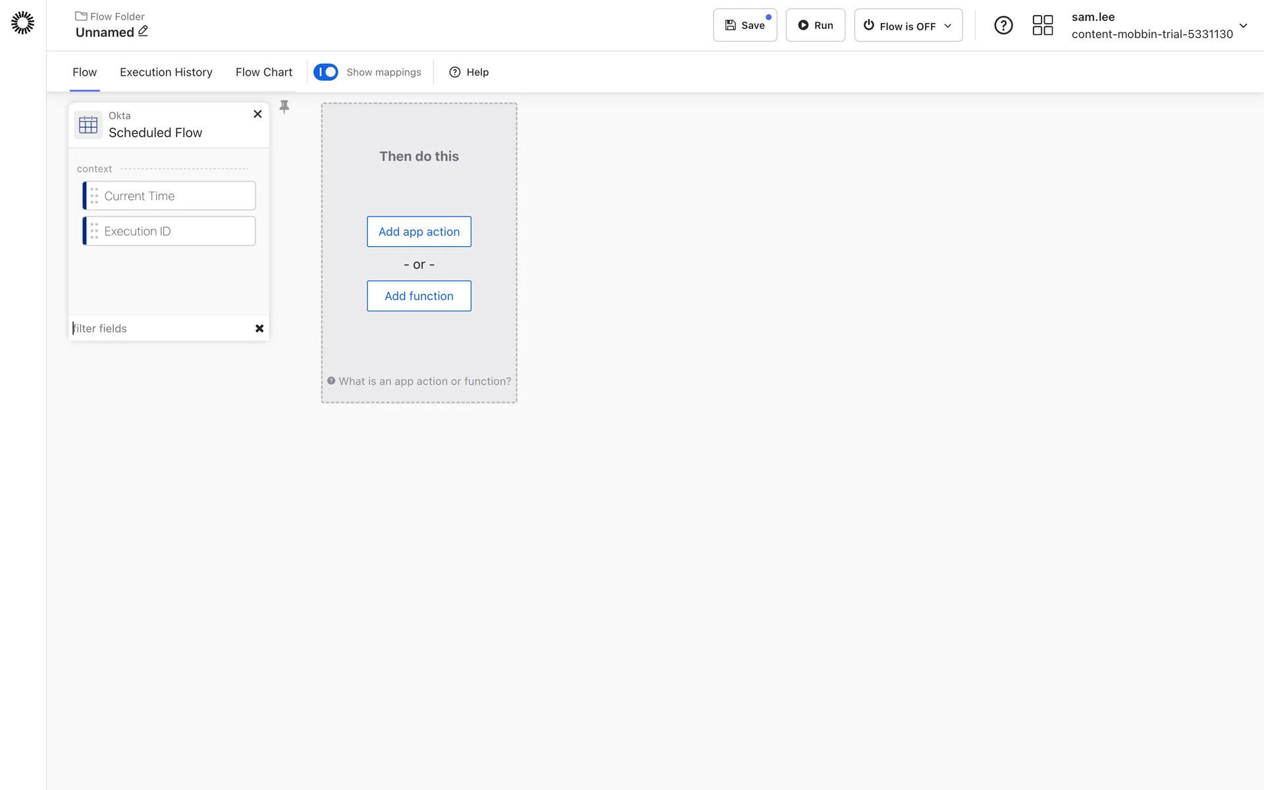Open the Flow Chart tab

tap(263, 72)
